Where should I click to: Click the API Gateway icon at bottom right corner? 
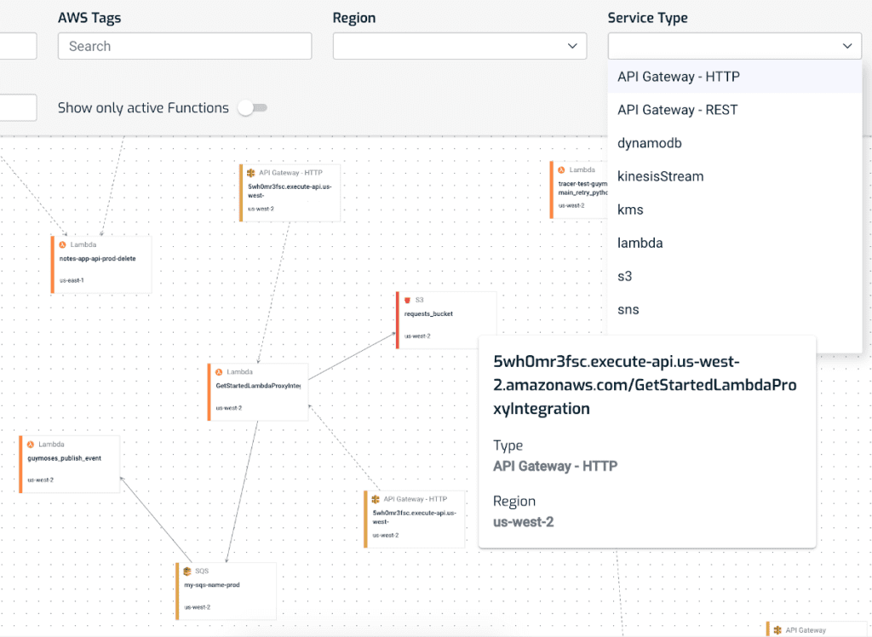click(777, 629)
